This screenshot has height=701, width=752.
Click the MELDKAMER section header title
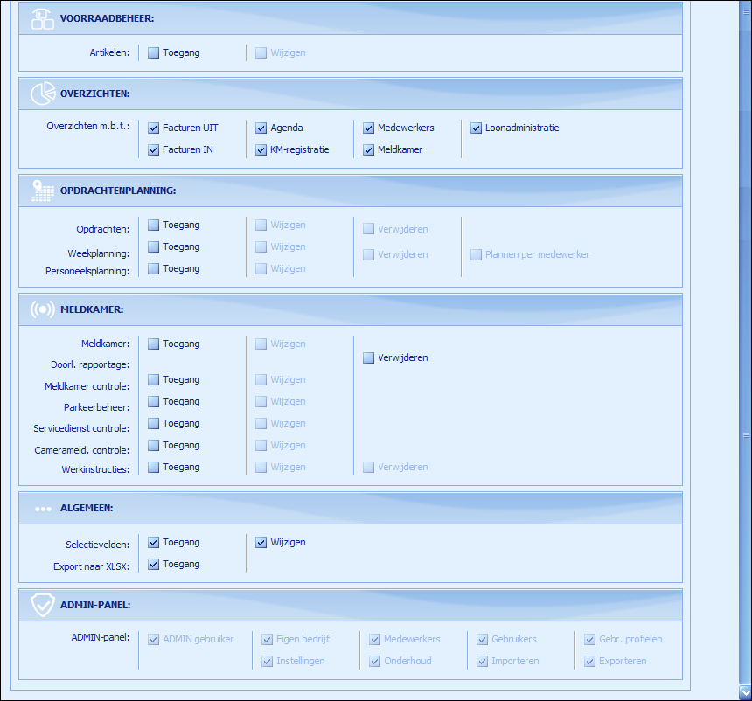pyautogui.click(x=92, y=309)
